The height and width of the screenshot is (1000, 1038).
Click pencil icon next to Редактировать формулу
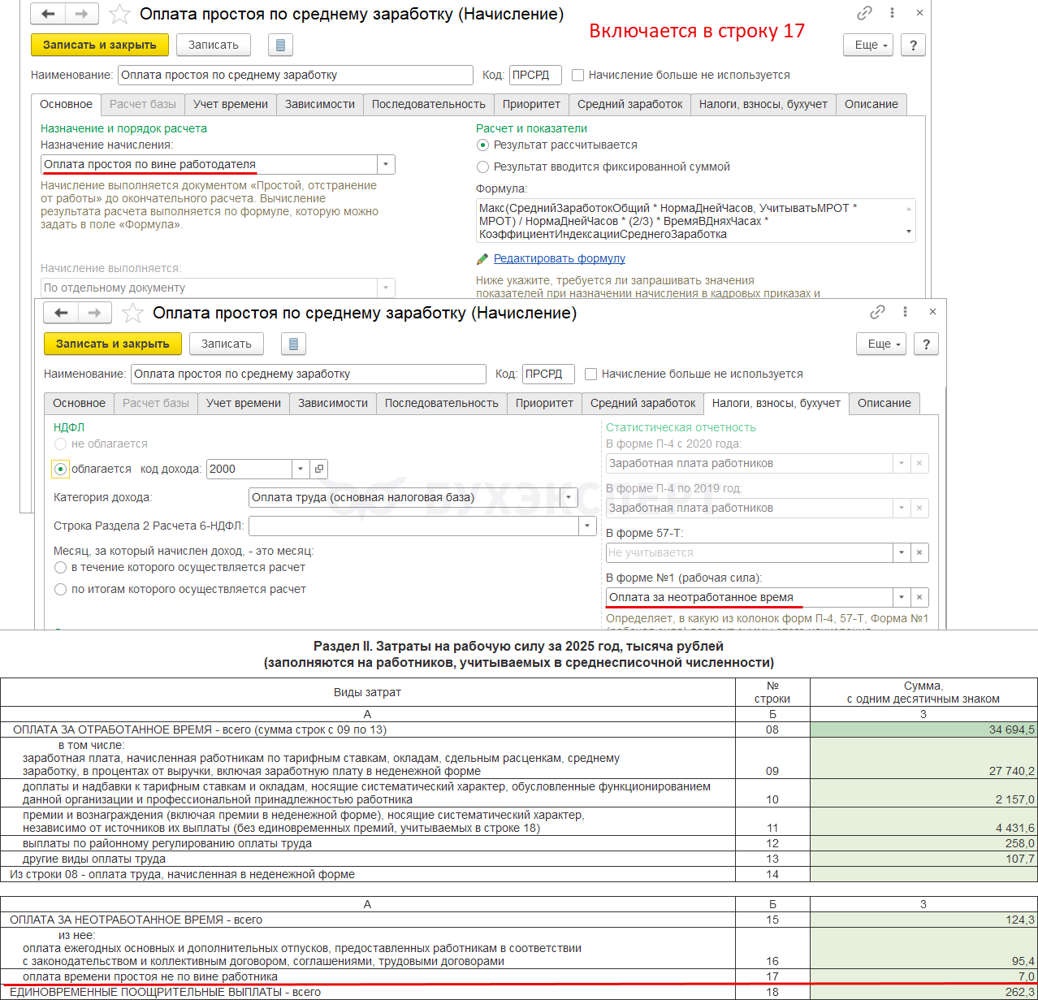pyautogui.click(x=482, y=259)
